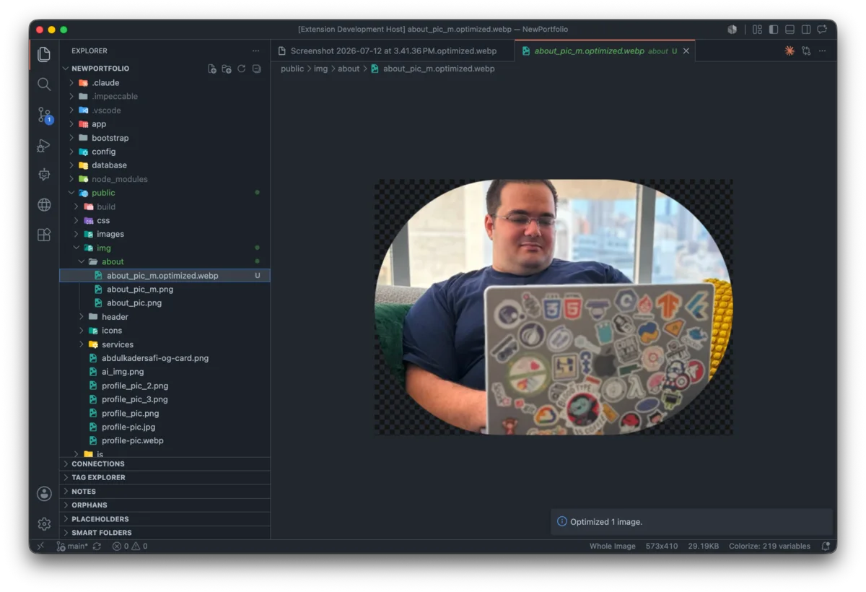Open the Run and Debug view
This screenshot has width=866, height=592.
tap(44, 145)
